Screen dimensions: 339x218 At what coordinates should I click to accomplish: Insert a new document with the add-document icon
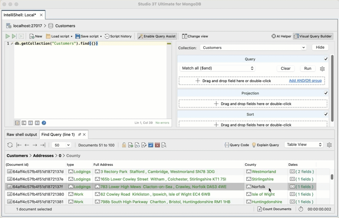pyautogui.click(x=130, y=145)
